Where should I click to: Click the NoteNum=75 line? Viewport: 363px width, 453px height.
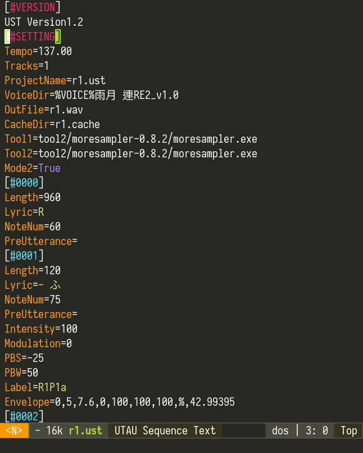pyautogui.click(x=33, y=300)
